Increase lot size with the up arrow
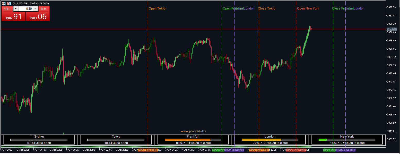Screen dimensions: 400x154 click(35, 9)
